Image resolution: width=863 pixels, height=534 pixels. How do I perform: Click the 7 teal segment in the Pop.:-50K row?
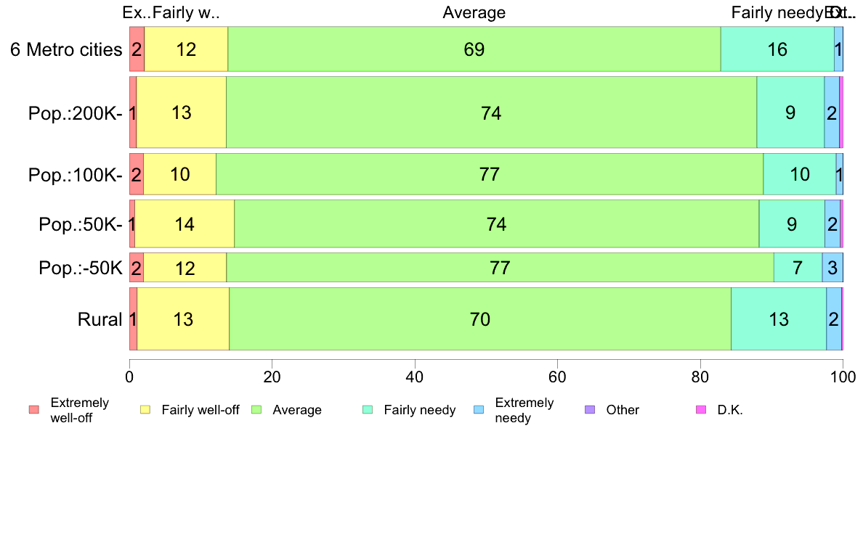798,268
